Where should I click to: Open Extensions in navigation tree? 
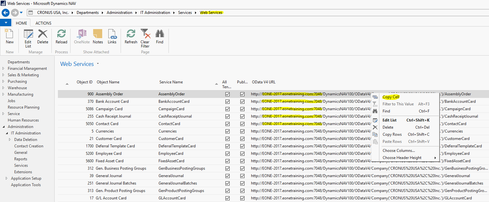pos(23,172)
